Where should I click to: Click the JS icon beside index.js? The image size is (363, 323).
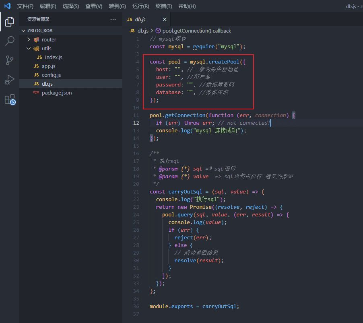tap(39, 57)
